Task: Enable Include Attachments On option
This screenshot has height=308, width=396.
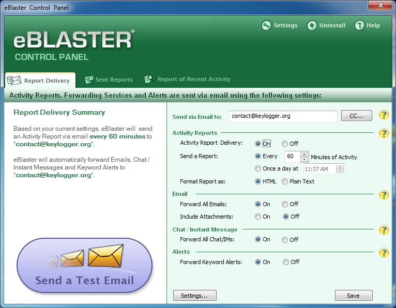Action: click(x=258, y=217)
